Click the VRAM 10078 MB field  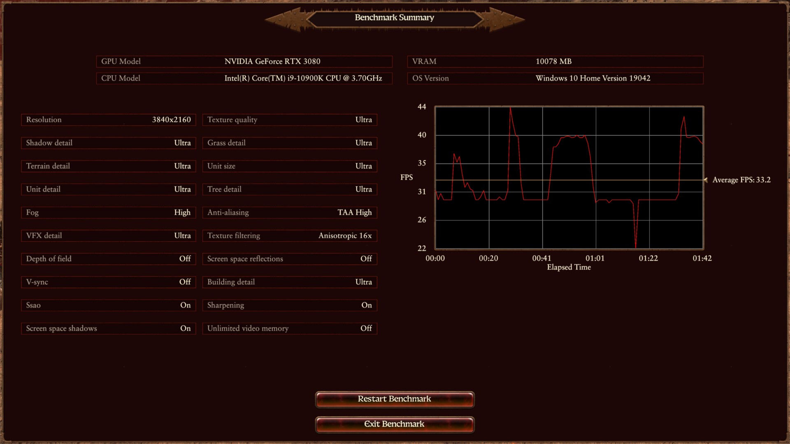point(555,61)
